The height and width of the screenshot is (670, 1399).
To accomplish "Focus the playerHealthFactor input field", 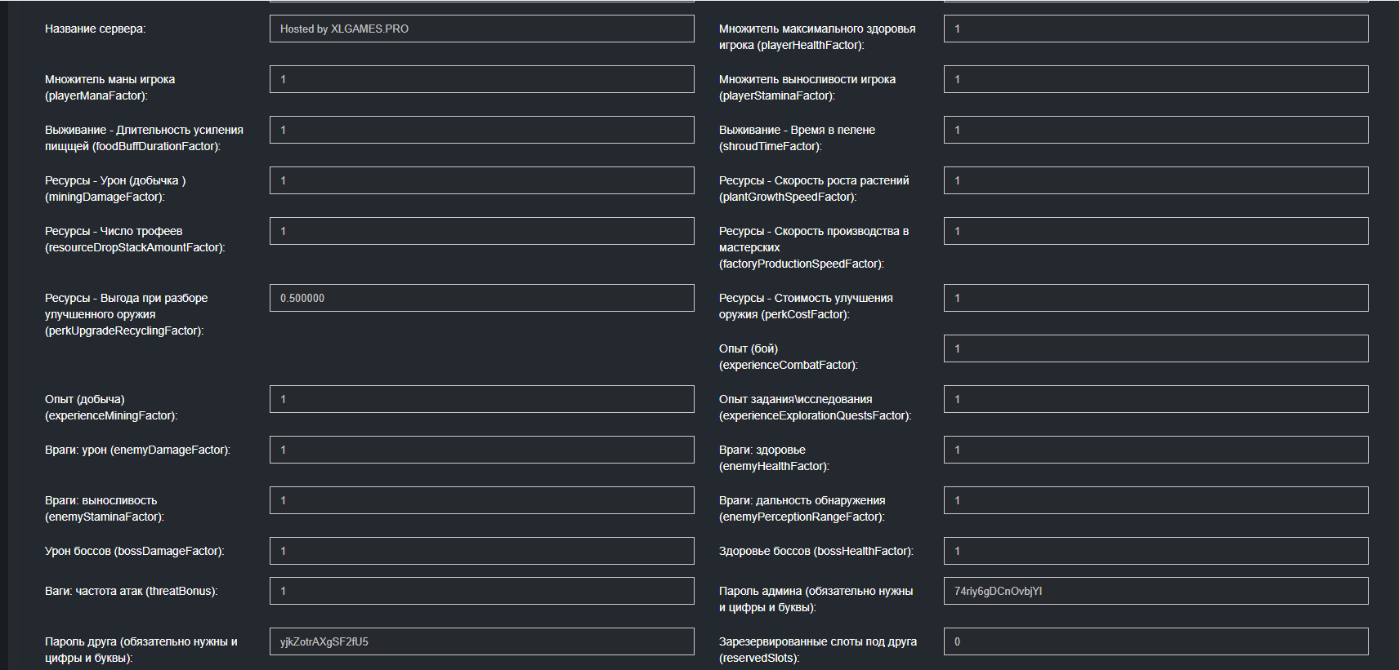I will coord(1155,29).
